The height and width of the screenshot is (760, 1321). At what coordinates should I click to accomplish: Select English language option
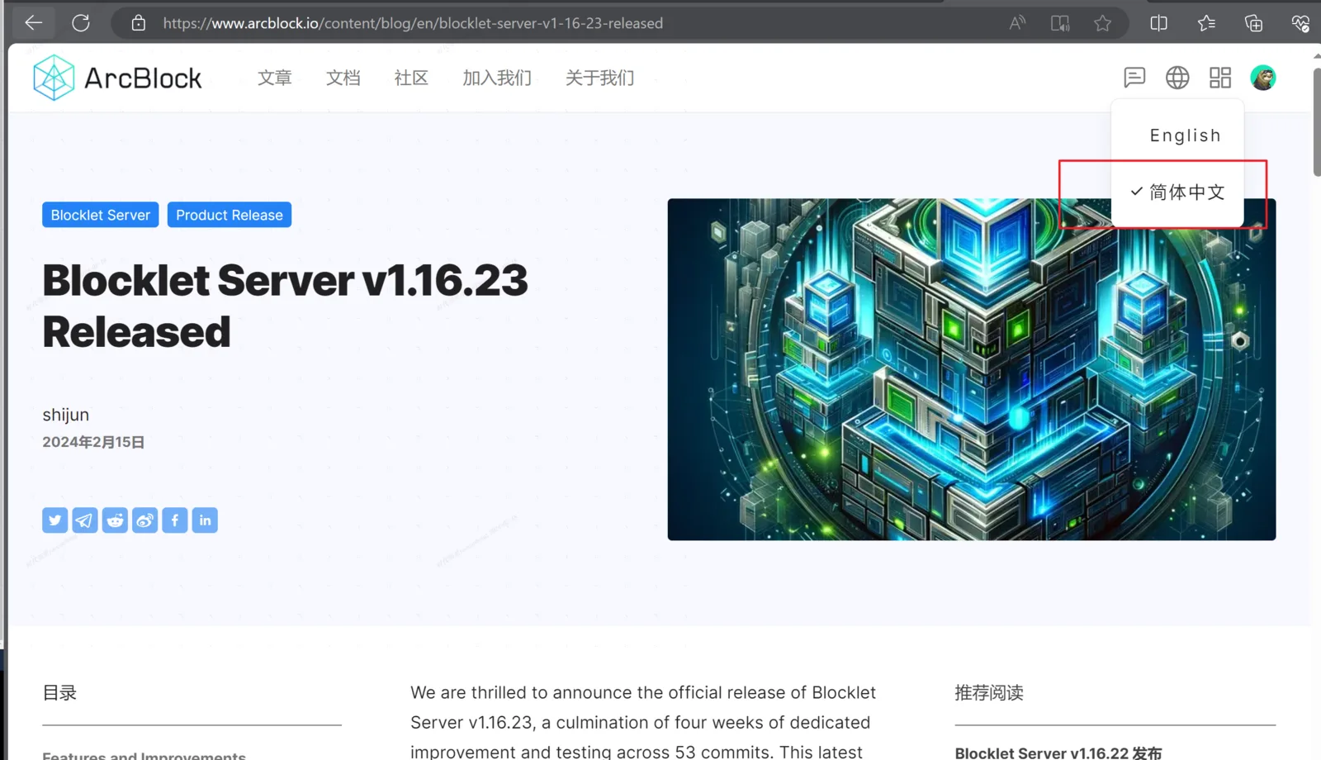pos(1177,135)
